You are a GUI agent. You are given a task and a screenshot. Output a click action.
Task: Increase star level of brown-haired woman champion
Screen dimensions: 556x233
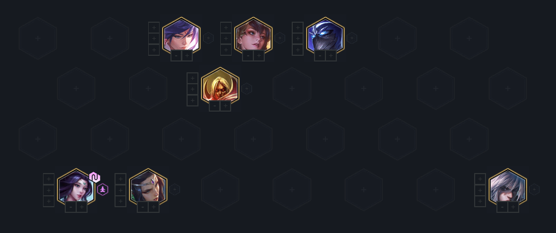click(x=259, y=55)
